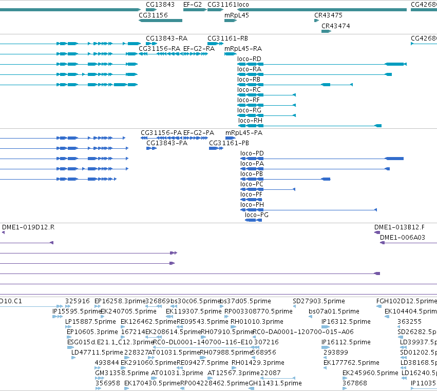Viewport: 437px width, 391px height.
Task: Select the loco-PA protein label
Action: tap(252, 164)
